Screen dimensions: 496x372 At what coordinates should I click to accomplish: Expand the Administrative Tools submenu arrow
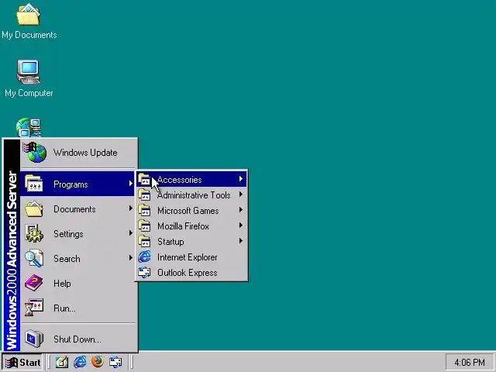point(241,195)
